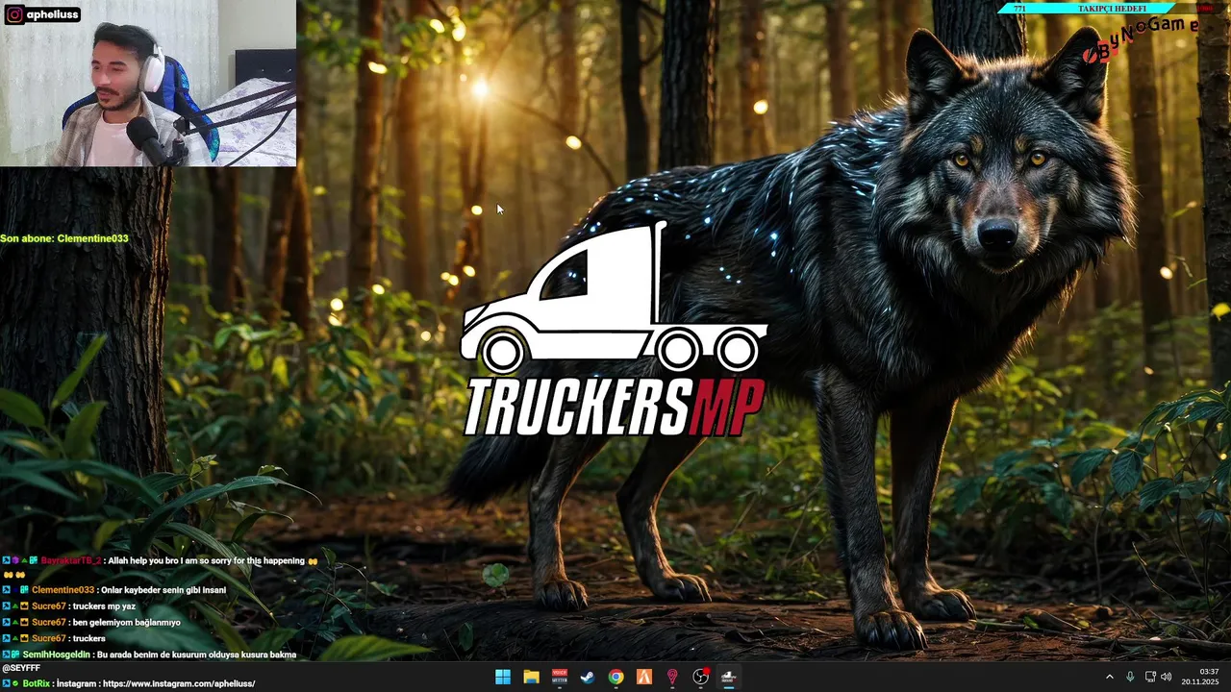Switch to TruckersMP launcher in taskbar

(729, 677)
